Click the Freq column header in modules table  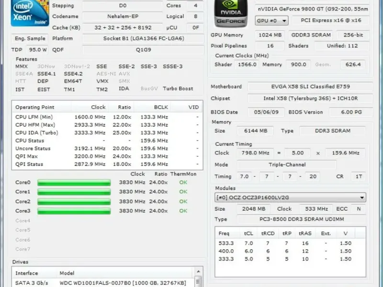tap(228, 233)
